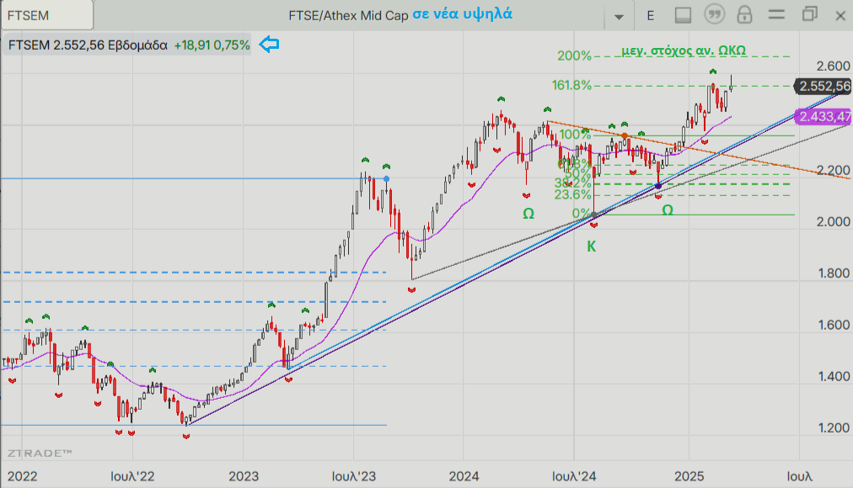The height and width of the screenshot is (488, 853).
Task: Open the quotation-mark comments icon
Action: tap(714, 14)
